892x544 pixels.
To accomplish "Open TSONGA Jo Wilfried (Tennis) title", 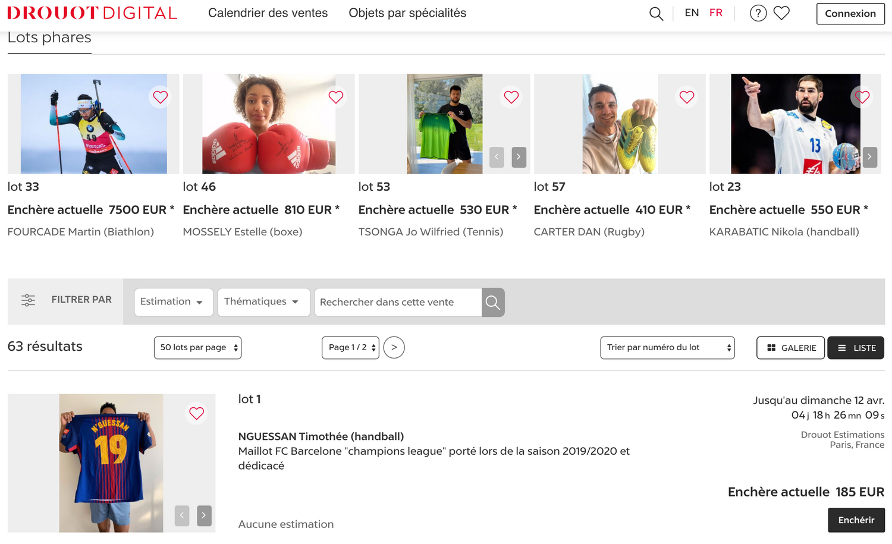I will tap(431, 232).
